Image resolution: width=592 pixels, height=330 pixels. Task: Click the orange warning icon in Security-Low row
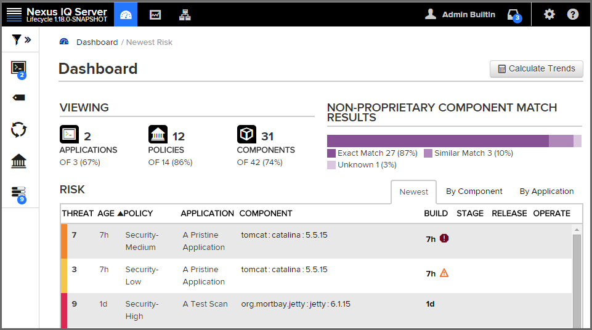pyautogui.click(x=444, y=273)
